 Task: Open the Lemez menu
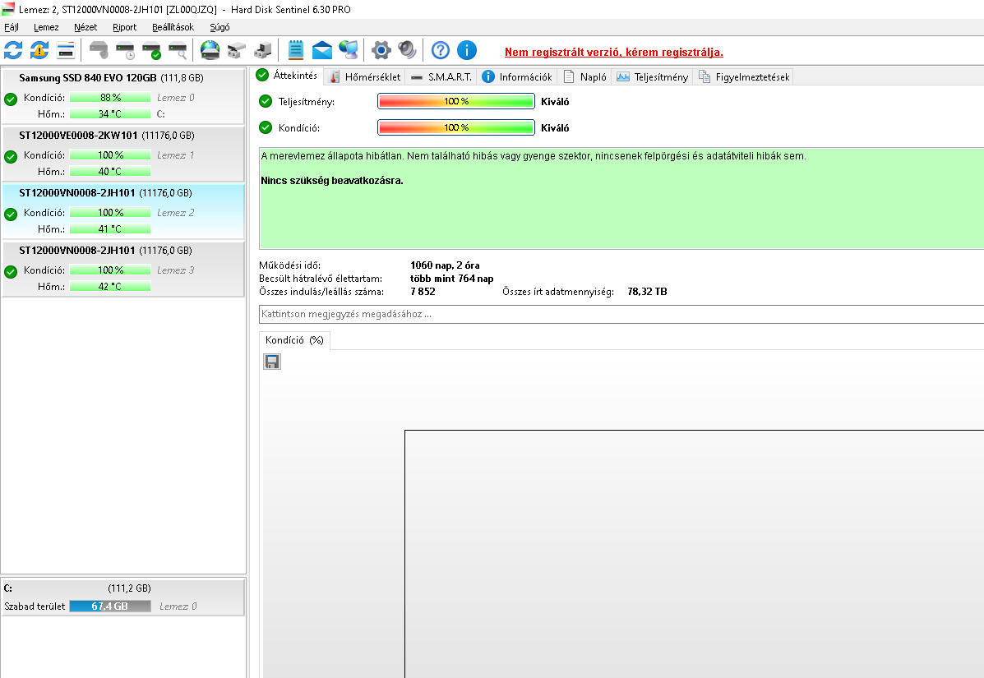(x=46, y=27)
